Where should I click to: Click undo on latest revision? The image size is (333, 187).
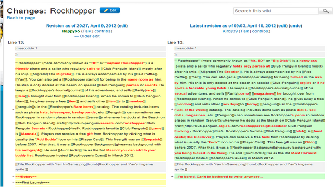coord(296,26)
